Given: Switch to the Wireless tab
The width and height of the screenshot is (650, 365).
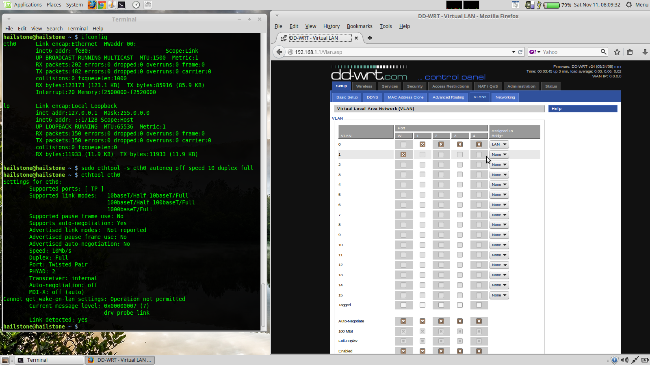Looking at the screenshot, I should click(x=364, y=86).
